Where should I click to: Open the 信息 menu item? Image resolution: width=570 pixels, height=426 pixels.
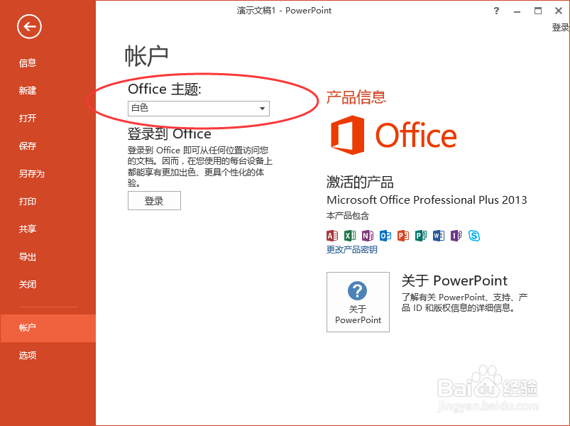(48, 63)
